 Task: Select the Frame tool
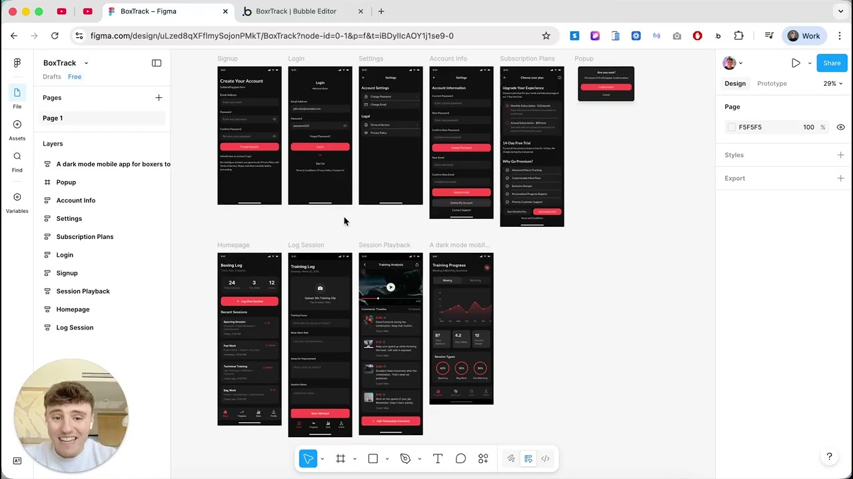(341, 458)
